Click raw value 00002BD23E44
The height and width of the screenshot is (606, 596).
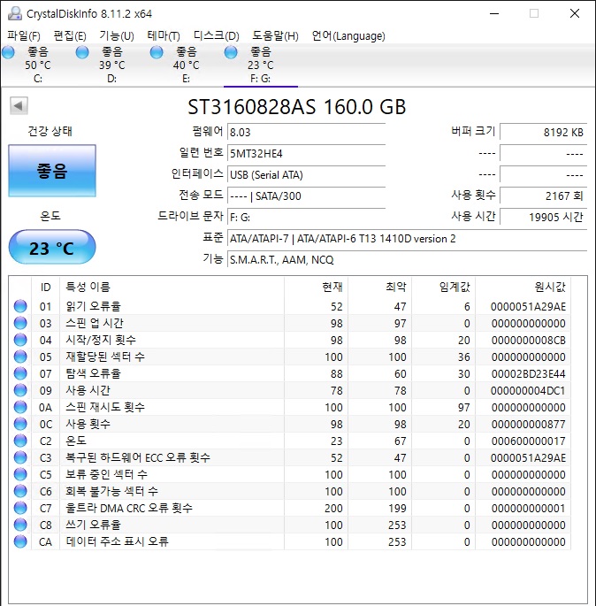529,374
